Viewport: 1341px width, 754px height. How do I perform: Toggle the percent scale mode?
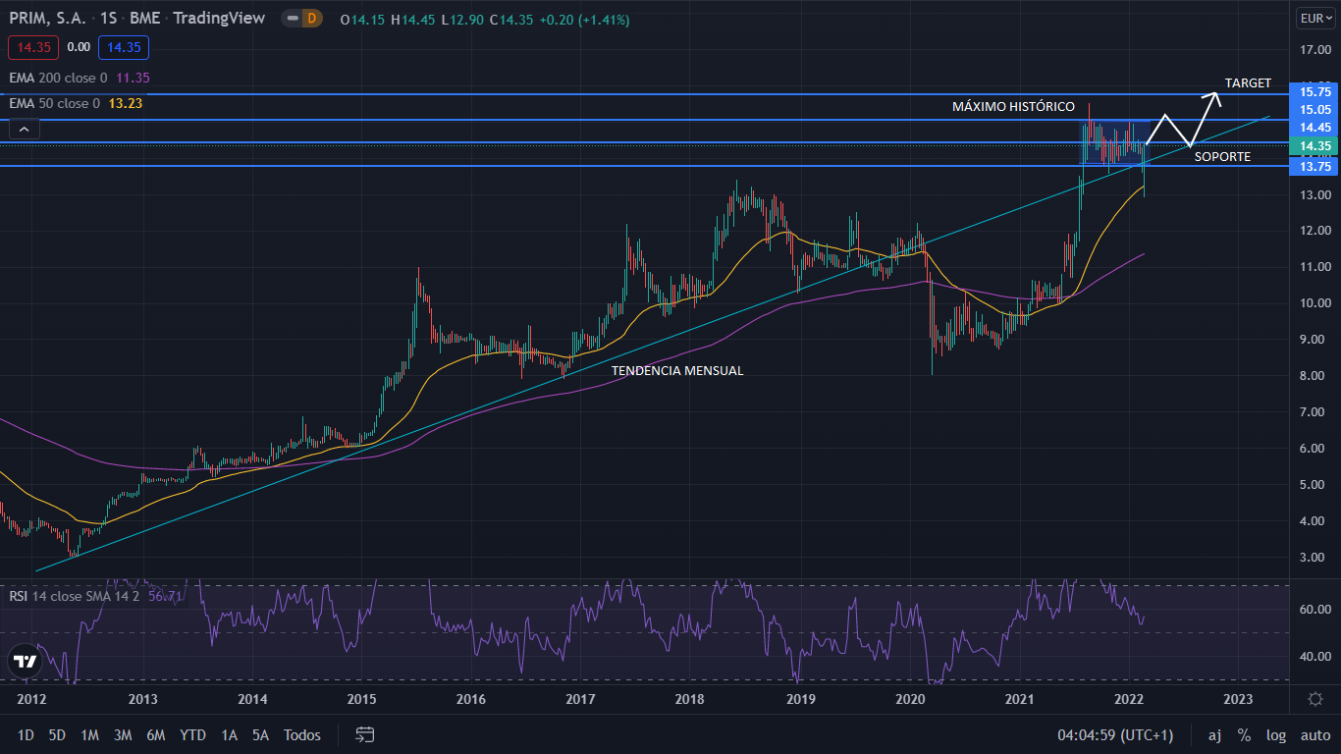1244,734
